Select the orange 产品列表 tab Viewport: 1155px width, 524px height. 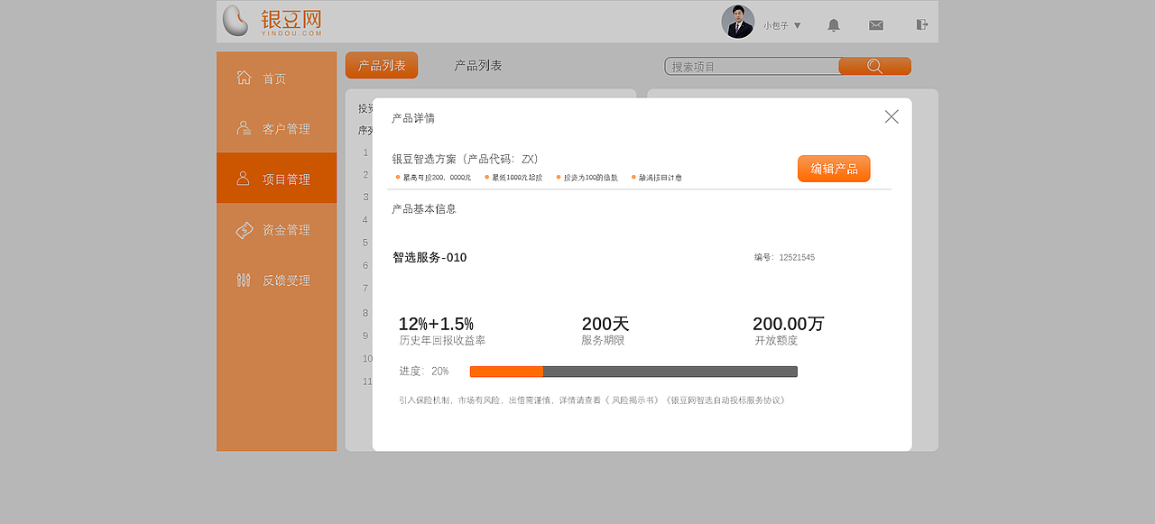point(382,65)
